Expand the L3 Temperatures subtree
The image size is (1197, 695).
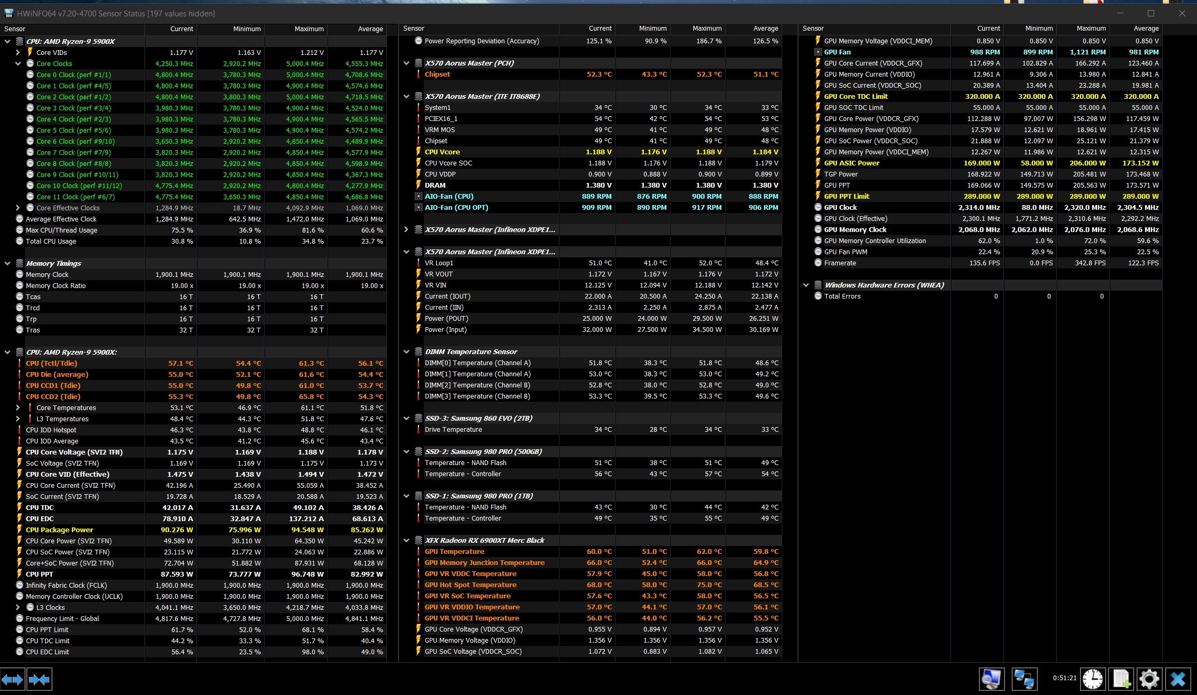pyautogui.click(x=18, y=419)
